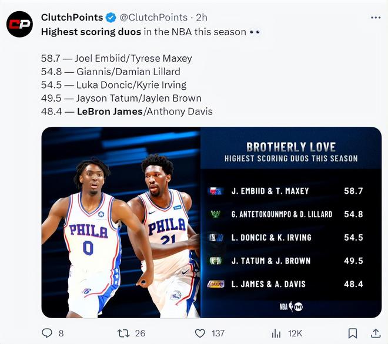Image resolution: width=388 pixels, height=344 pixels.
Task: Open the 2h timestamp link
Action: (202, 18)
